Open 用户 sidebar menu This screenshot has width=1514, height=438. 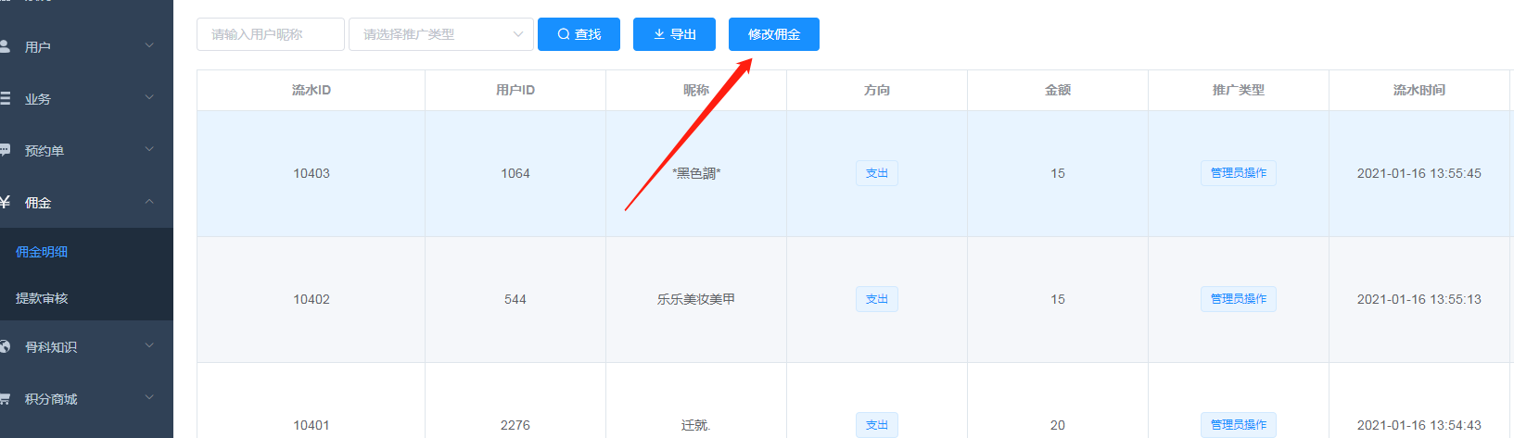point(86,46)
